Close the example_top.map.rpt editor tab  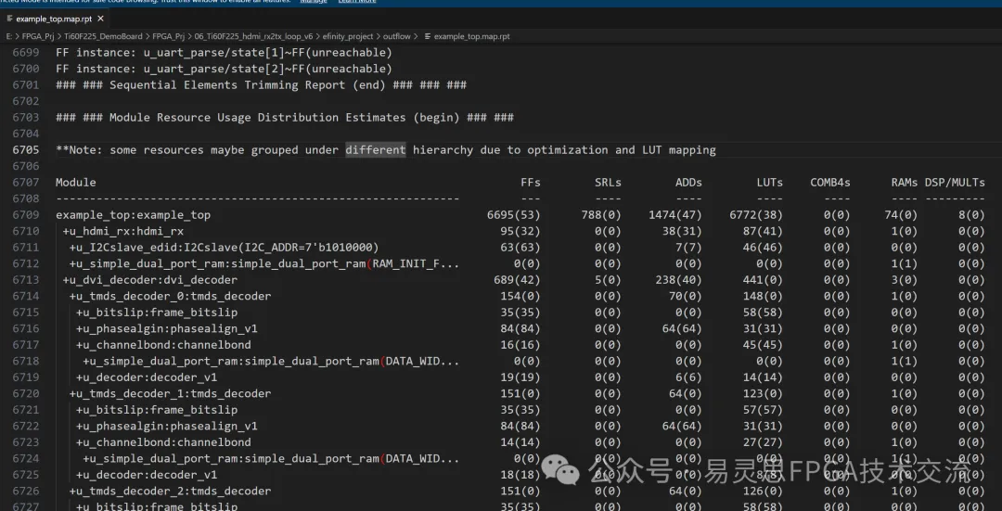tap(100, 19)
